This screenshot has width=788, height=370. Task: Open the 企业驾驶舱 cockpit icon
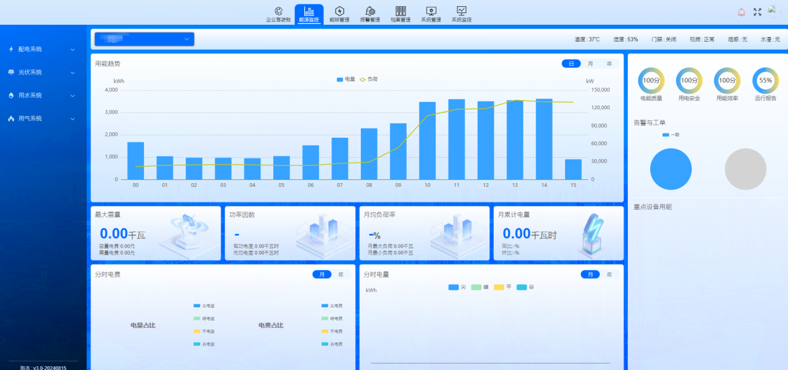(x=278, y=11)
